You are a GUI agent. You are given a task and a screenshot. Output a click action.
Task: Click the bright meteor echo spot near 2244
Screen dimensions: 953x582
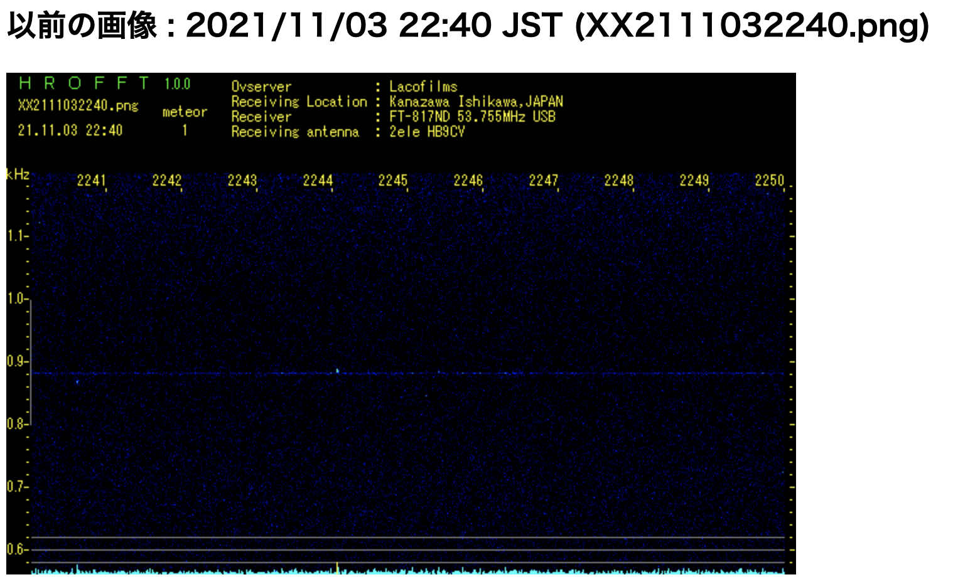click(x=338, y=371)
